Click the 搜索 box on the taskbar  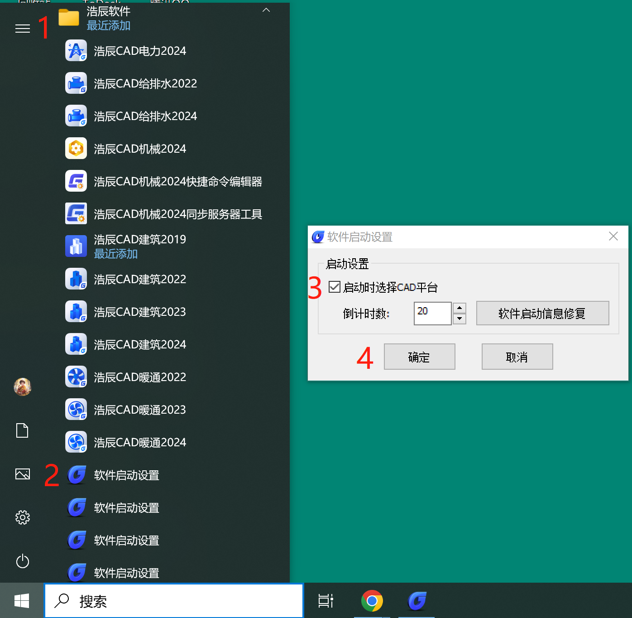pos(174,601)
